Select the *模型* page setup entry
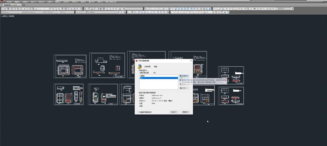327x146 pixels. 158,76
